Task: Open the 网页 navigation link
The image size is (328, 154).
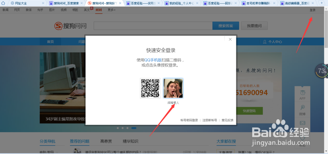Action: (17, 10)
